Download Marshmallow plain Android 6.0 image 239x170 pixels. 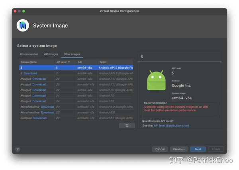[x=47, y=113]
